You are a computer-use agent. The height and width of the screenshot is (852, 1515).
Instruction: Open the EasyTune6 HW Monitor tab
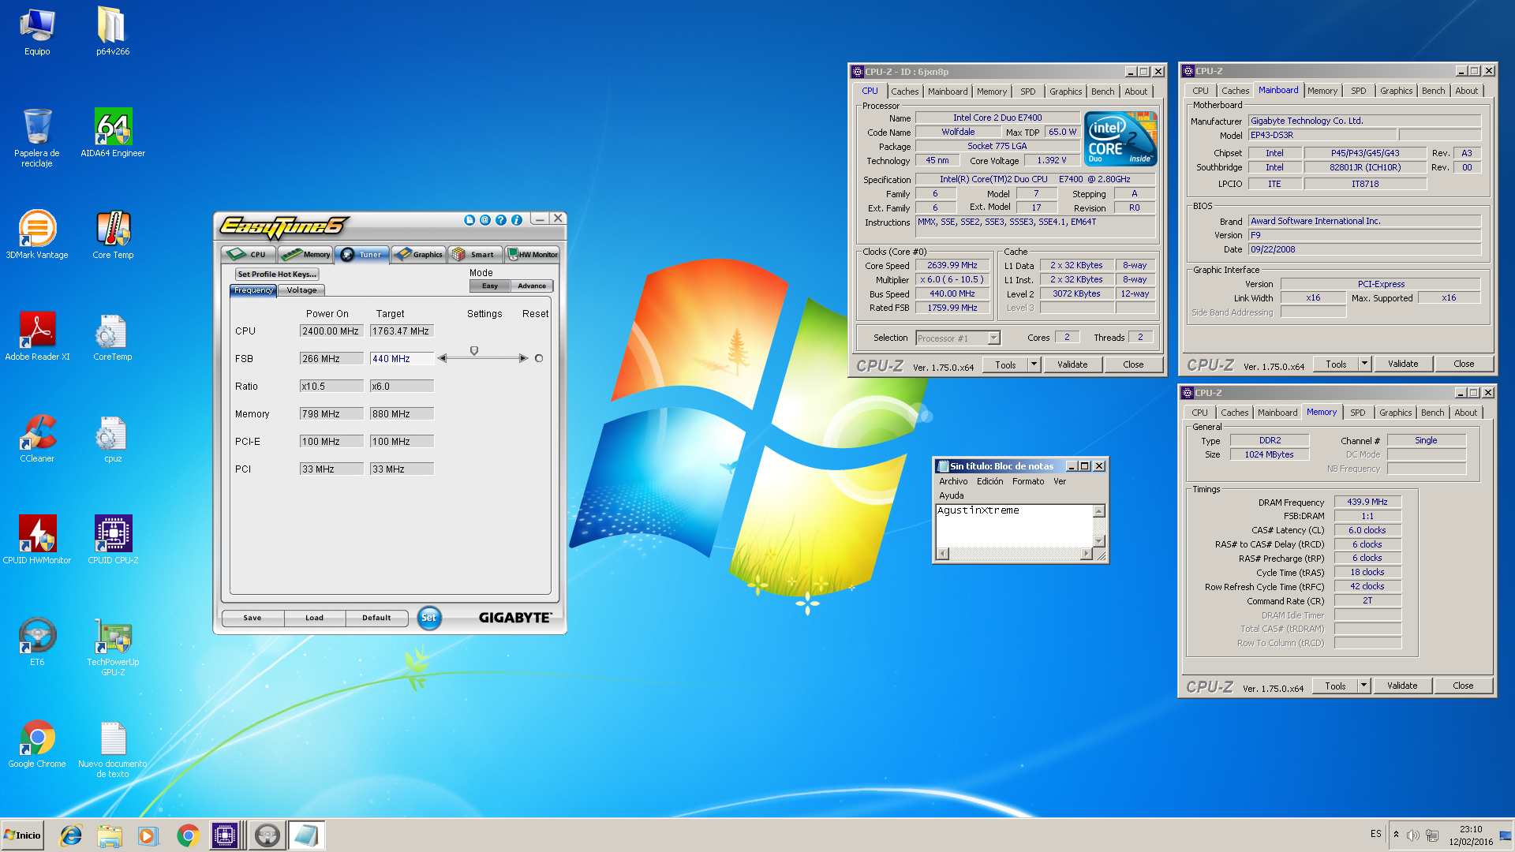tap(533, 254)
